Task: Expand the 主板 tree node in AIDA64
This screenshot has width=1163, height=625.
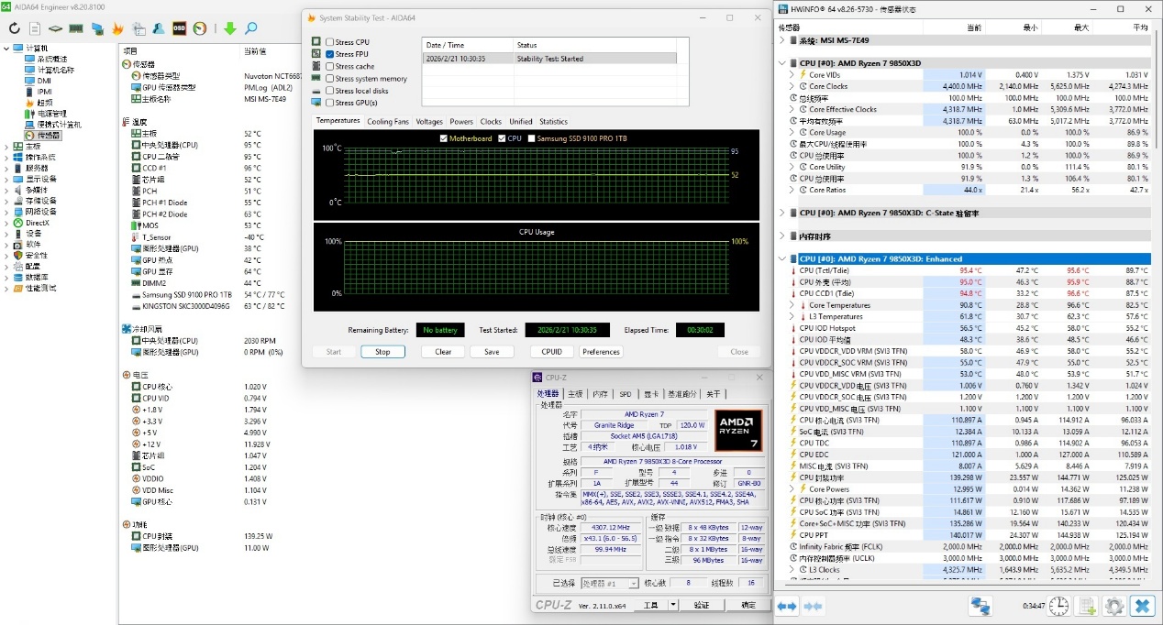Action: (6, 146)
